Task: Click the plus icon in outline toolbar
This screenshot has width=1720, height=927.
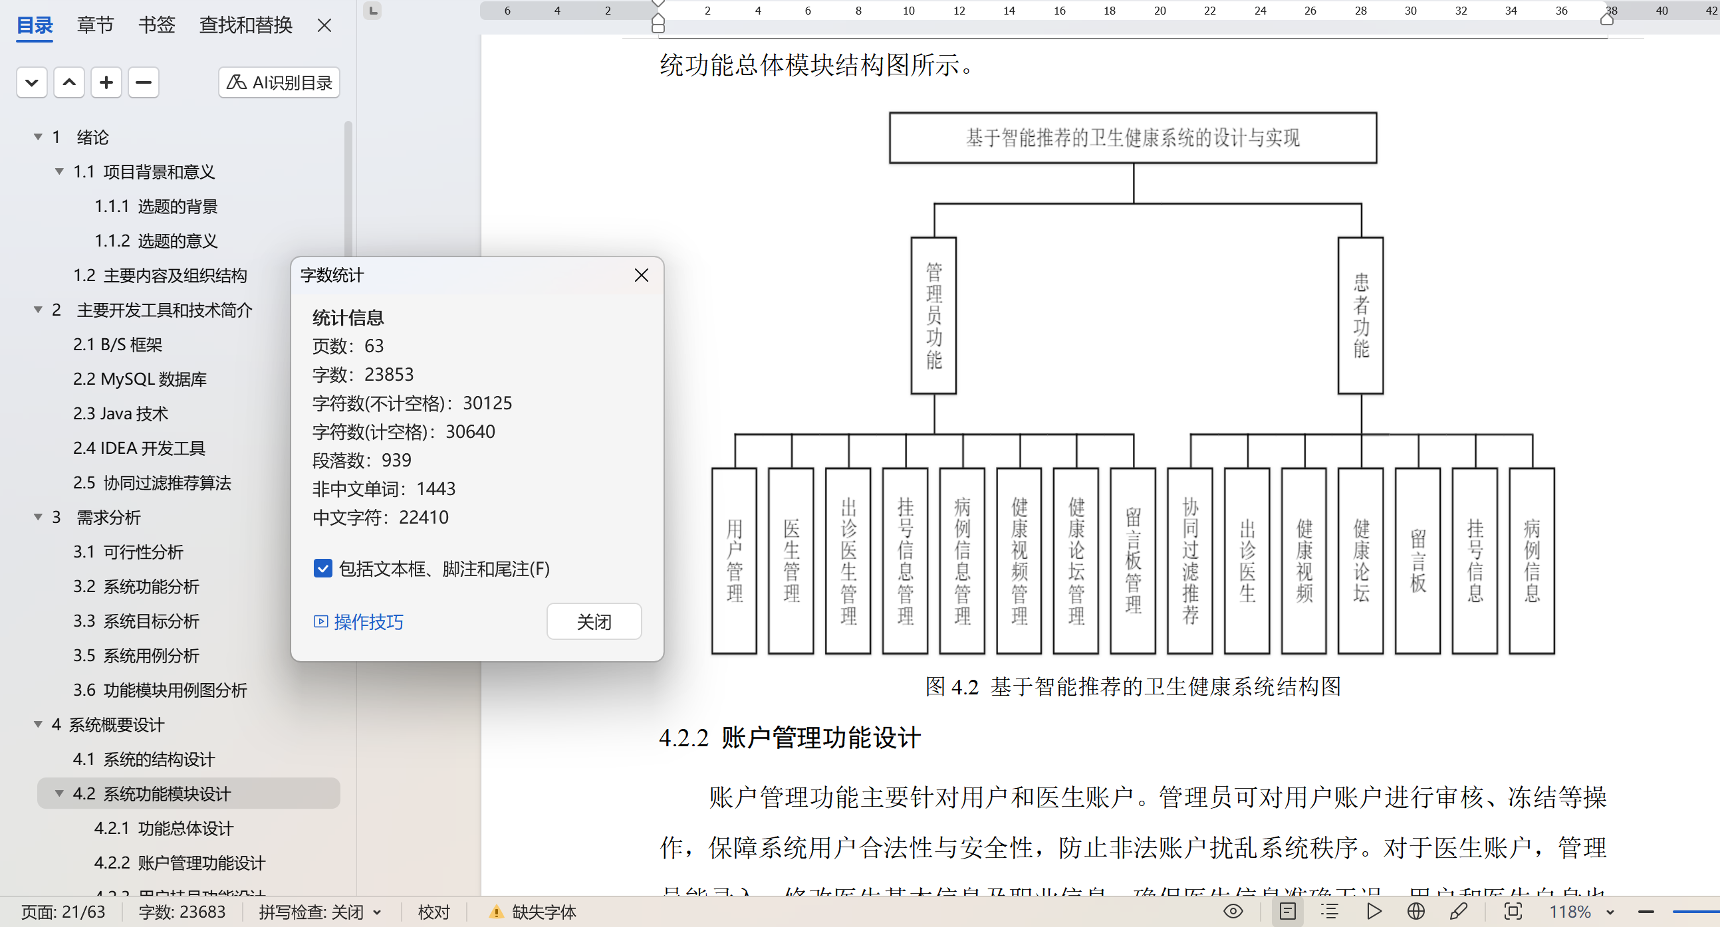Action: click(106, 83)
